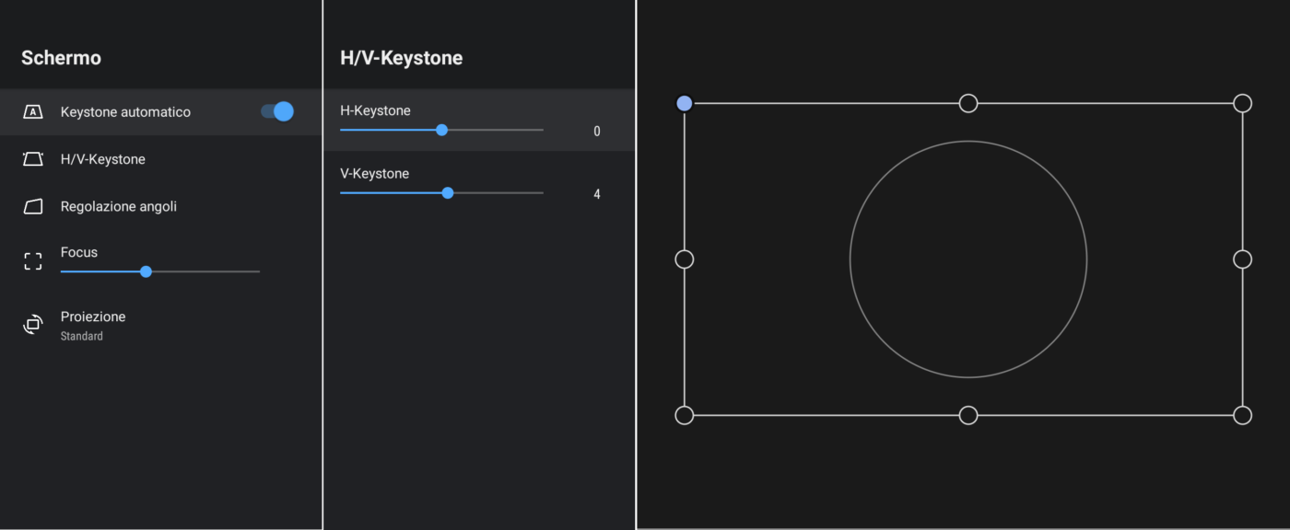This screenshot has width=1290, height=530.
Task: Click the H/V-Keystone icon in sidebar
Action: (32, 159)
